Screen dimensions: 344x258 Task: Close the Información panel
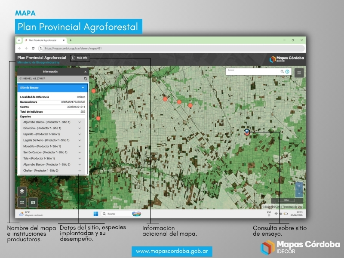[85, 72]
